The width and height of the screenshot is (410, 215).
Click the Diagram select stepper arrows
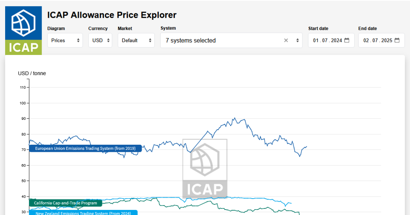(x=78, y=40)
